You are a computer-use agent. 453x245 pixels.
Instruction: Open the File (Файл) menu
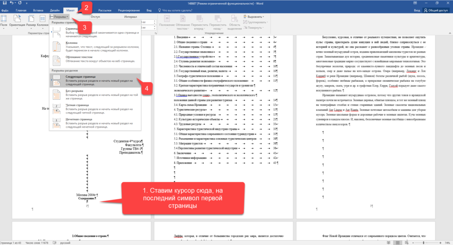[5, 9]
